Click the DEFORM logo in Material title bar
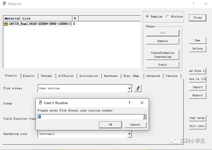 [x=4, y=4]
